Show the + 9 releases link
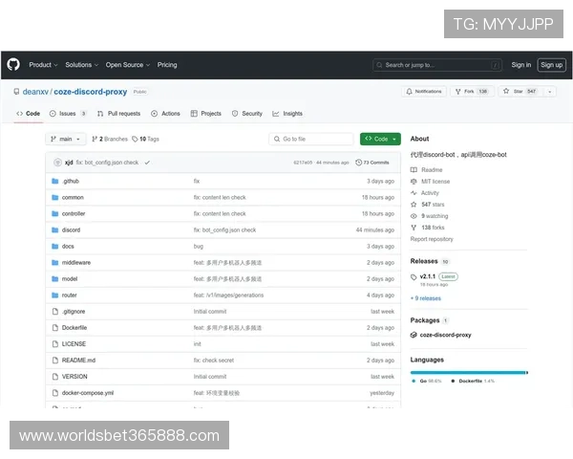 (426, 298)
